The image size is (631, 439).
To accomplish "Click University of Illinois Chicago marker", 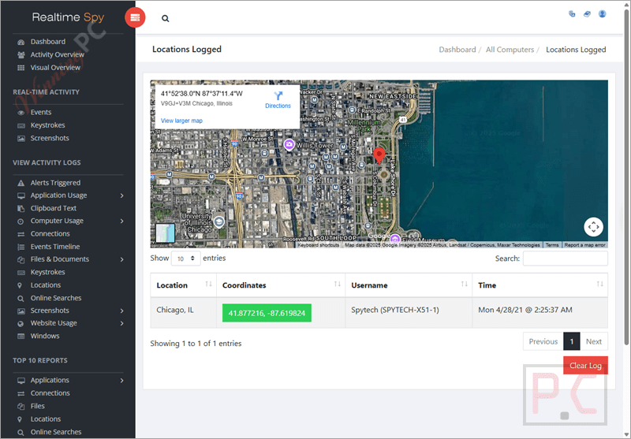I will 219,222.
